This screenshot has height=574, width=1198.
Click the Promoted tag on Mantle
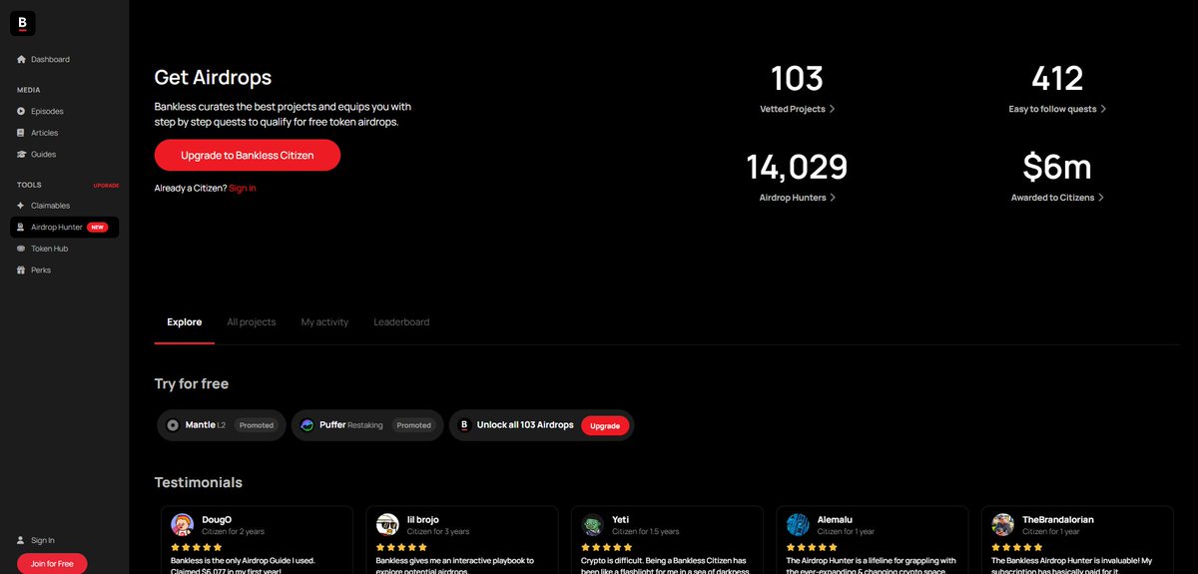[x=257, y=425]
